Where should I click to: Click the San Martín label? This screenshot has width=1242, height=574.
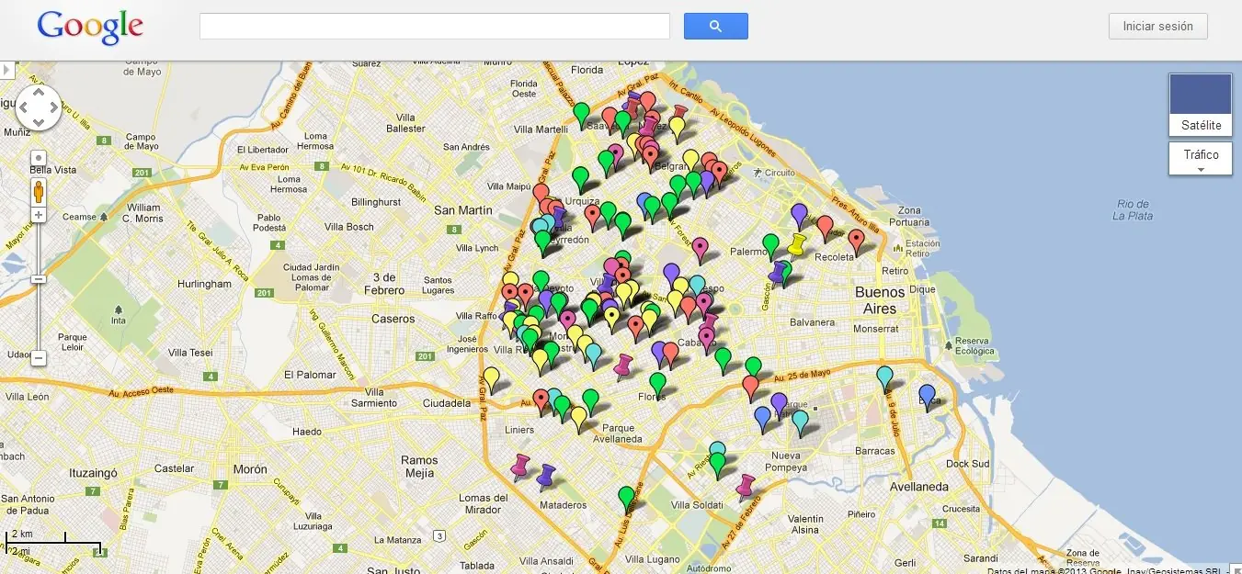tap(462, 209)
